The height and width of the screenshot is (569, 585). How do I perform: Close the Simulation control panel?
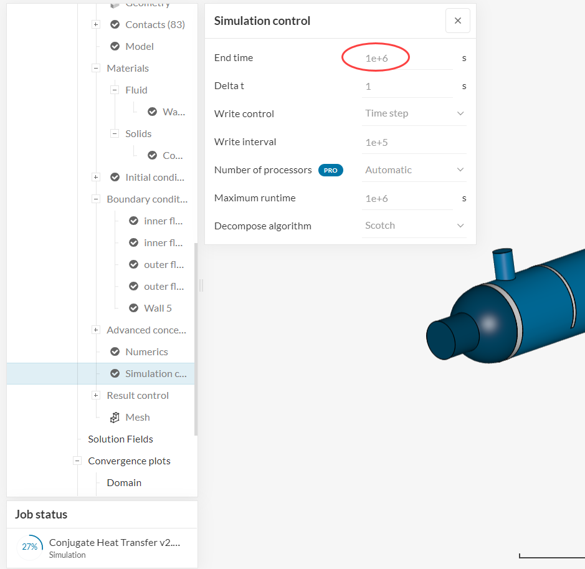(x=458, y=21)
